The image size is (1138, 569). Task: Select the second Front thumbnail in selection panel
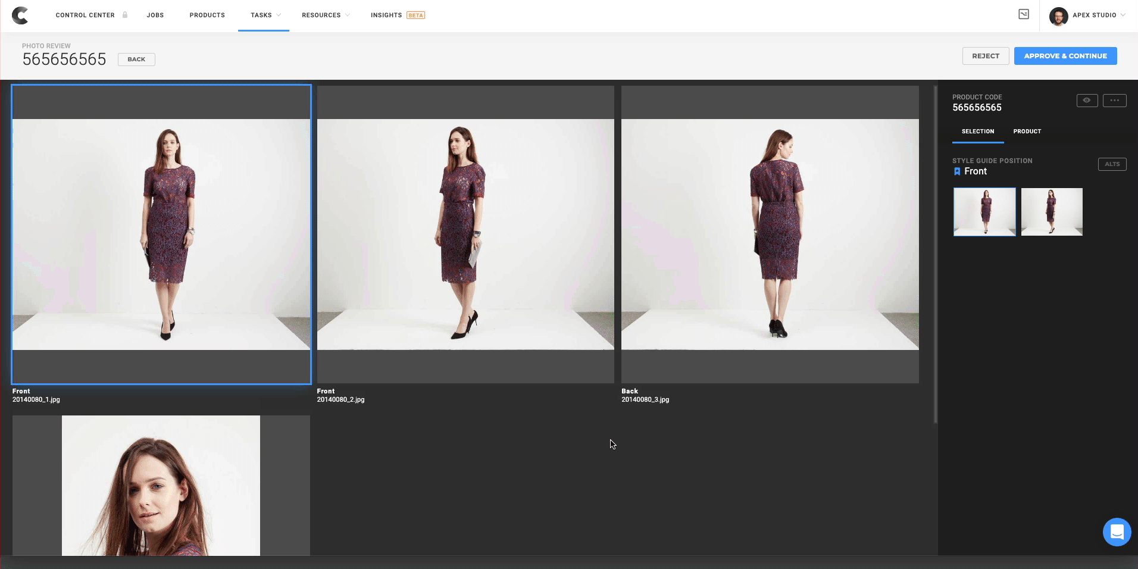point(1051,212)
